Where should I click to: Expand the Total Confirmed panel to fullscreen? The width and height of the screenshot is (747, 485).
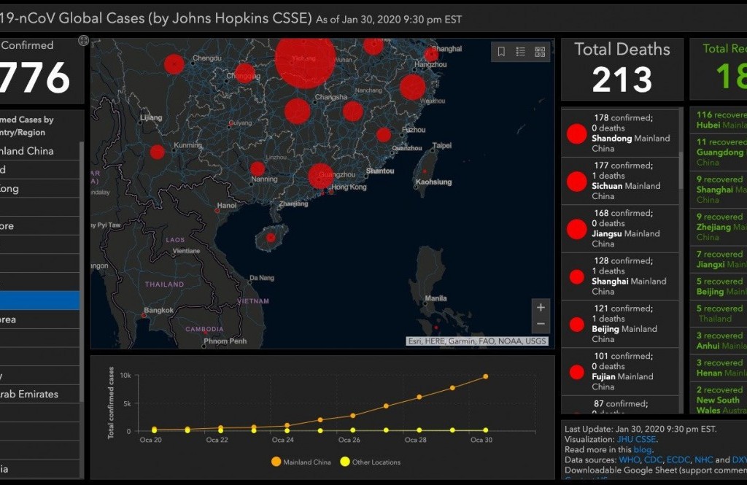pos(83,41)
